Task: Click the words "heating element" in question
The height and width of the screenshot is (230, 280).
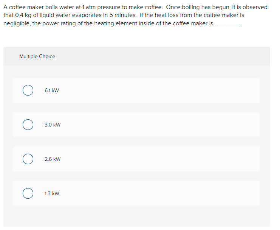Action: pyautogui.click(x=114, y=23)
